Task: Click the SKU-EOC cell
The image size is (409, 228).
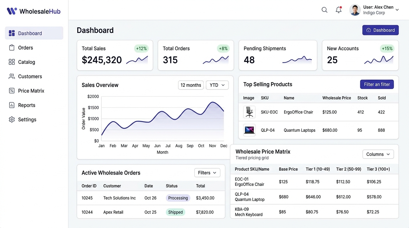Action: 269,112
